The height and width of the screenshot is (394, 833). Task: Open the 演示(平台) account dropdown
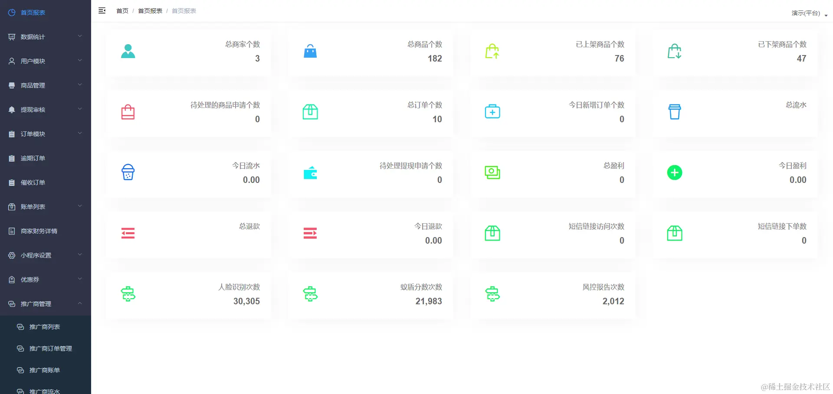point(810,13)
